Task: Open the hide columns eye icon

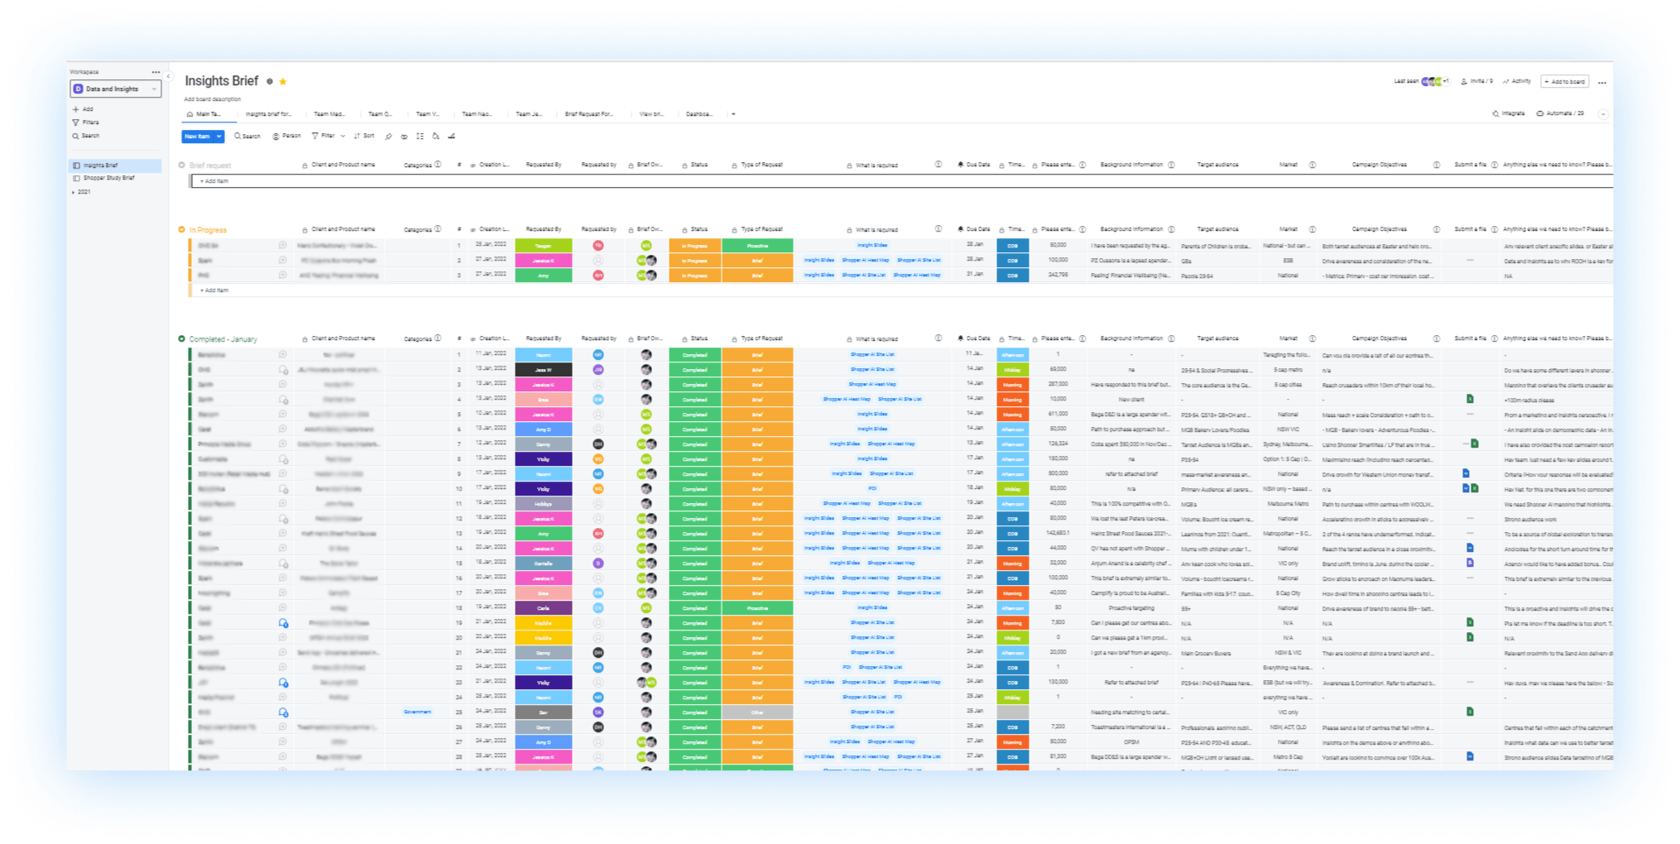Action: point(404,137)
